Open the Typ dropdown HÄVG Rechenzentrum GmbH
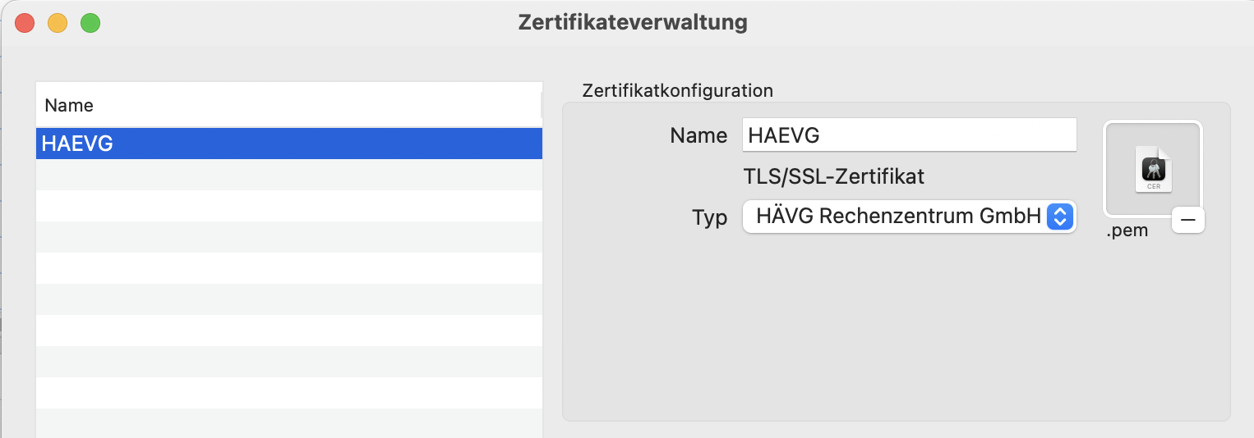Viewport: 1254px width, 438px height. pos(909,217)
